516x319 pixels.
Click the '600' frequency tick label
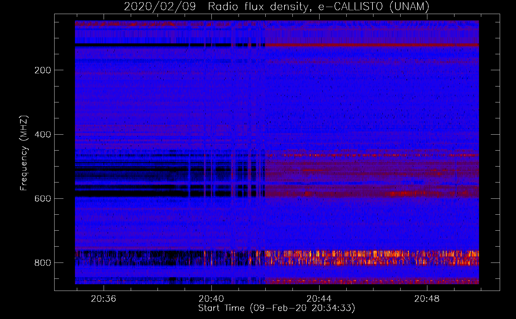tap(43, 198)
